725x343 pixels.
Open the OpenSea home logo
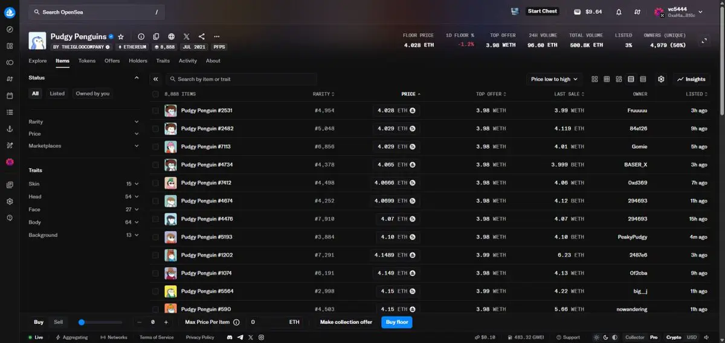pos(10,12)
